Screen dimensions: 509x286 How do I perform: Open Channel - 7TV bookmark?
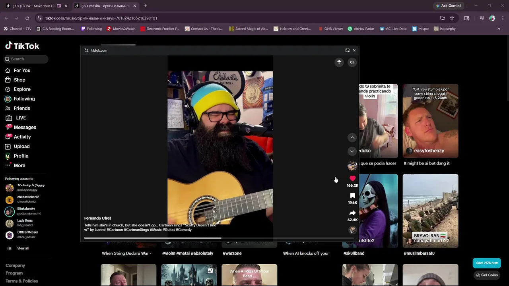coord(17,29)
